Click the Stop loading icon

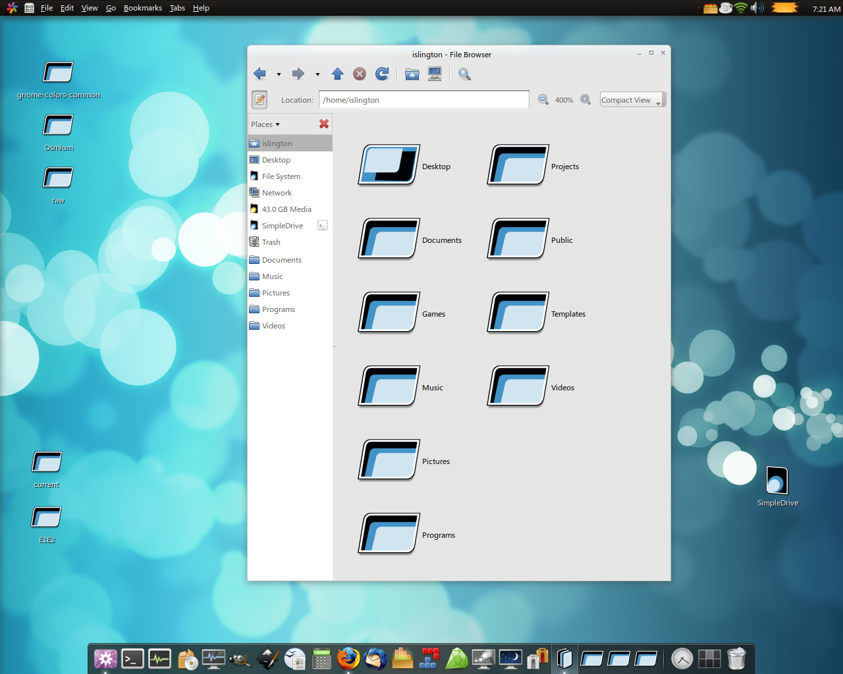tap(360, 74)
